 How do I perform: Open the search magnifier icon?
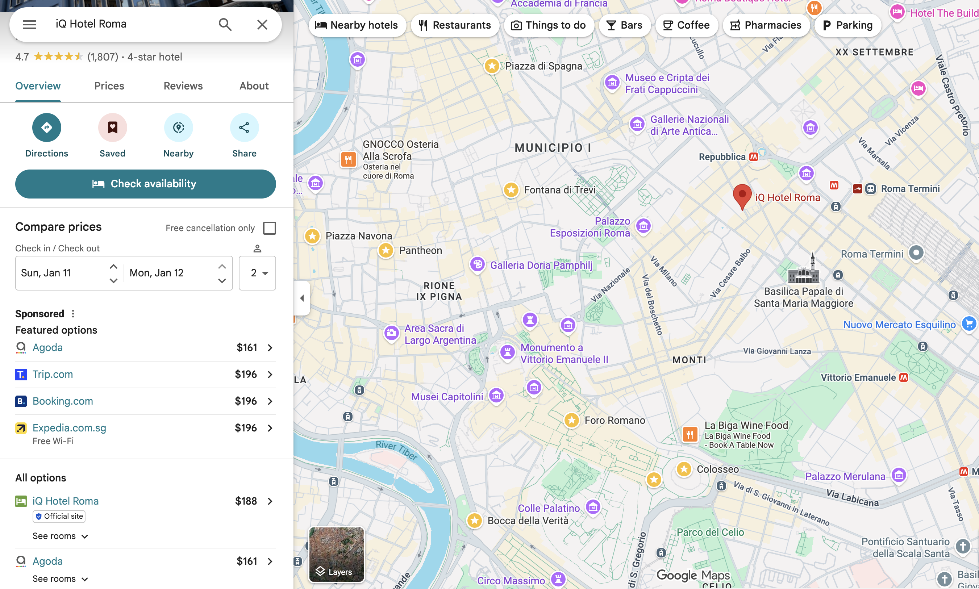point(225,24)
